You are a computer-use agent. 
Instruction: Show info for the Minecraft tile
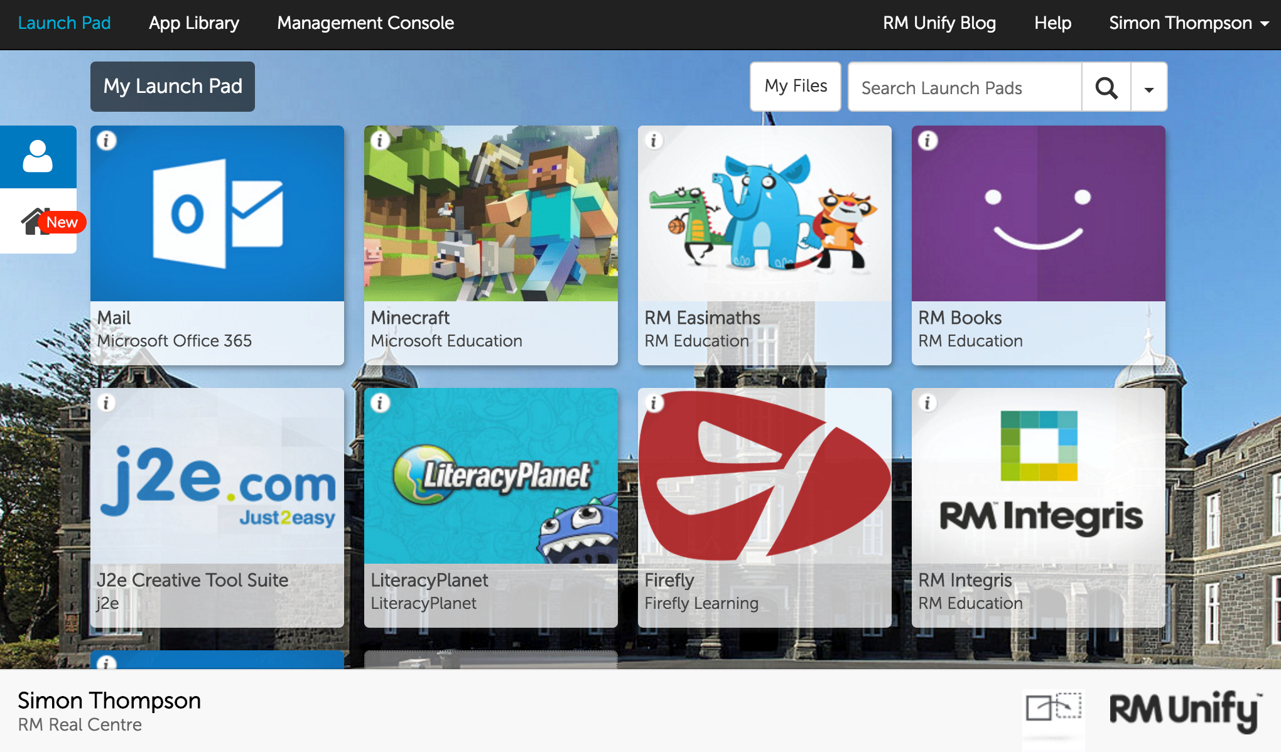pos(381,141)
